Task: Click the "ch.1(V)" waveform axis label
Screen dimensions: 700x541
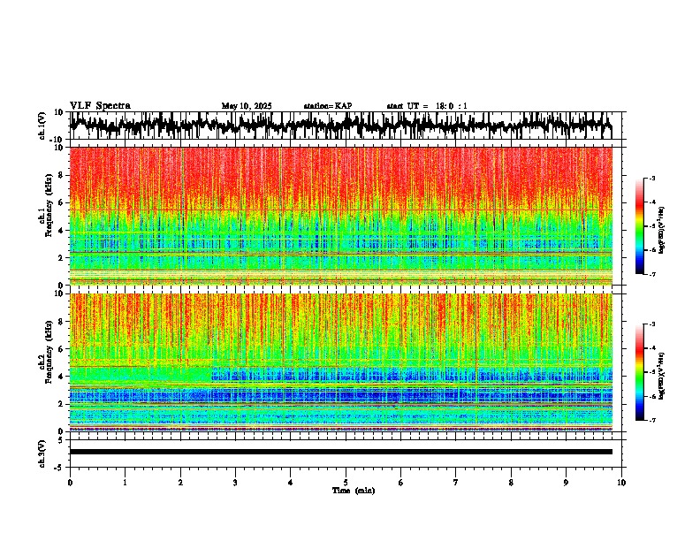Action: 42,126
